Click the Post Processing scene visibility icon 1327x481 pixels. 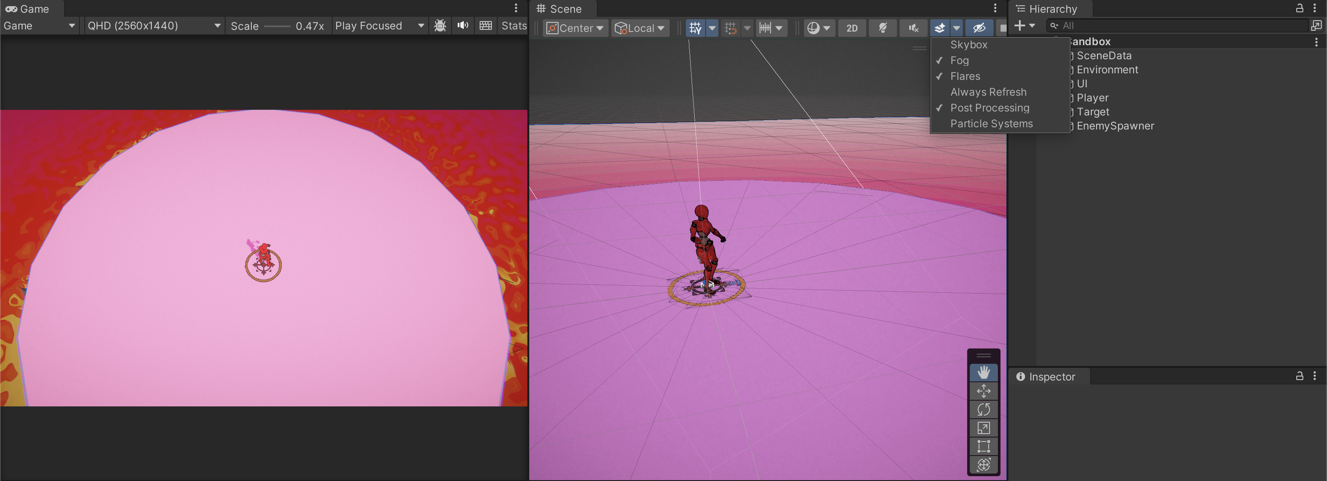pos(939,108)
